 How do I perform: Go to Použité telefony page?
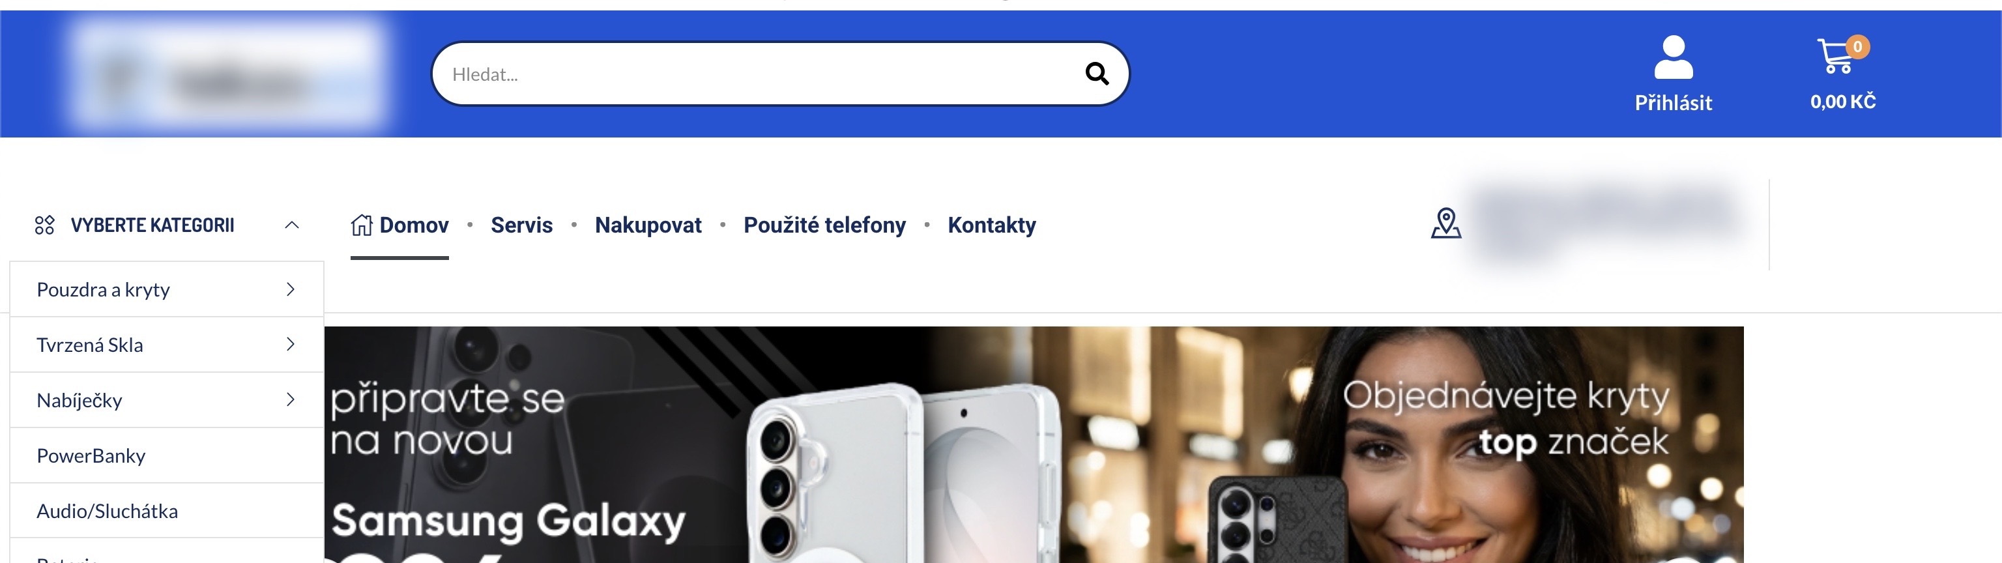tap(824, 225)
